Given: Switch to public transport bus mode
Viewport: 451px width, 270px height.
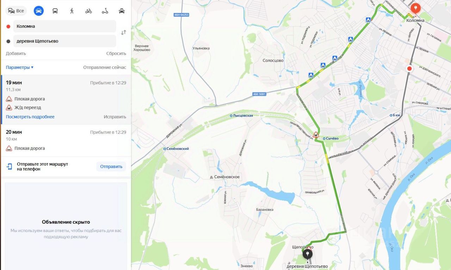Looking at the screenshot, I should (55, 11).
